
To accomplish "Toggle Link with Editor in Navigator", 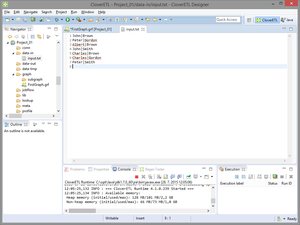I will pos(39,37).
